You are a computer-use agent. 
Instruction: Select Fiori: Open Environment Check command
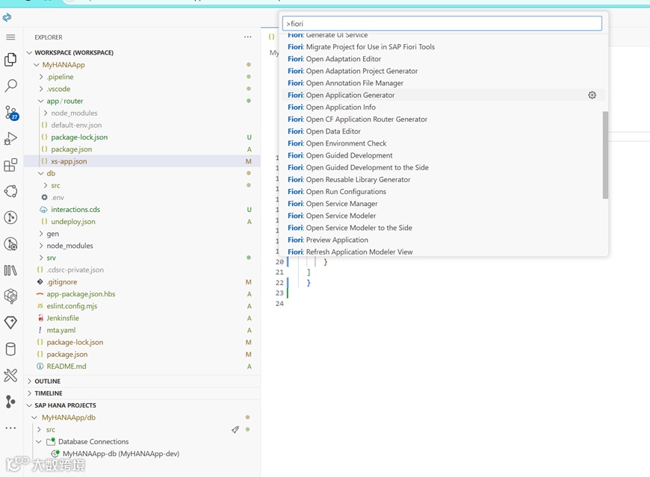[x=444, y=143]
